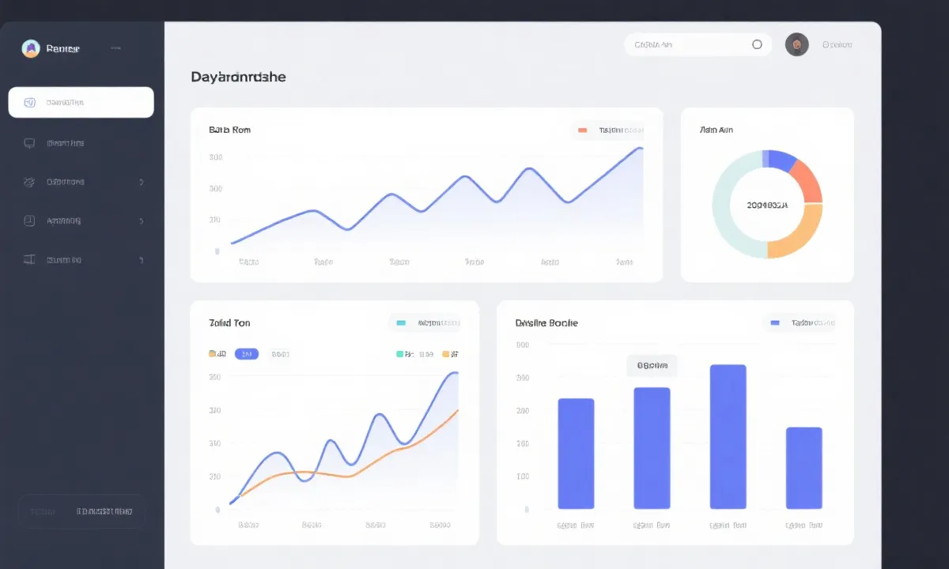The image size is (949, 569).
Task: Open the selector with blue marker in bar chart card
Action: (x=800, y=322)
